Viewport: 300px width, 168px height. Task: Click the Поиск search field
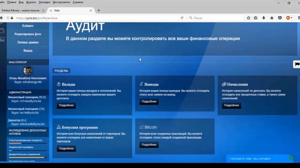click(216, 18)
